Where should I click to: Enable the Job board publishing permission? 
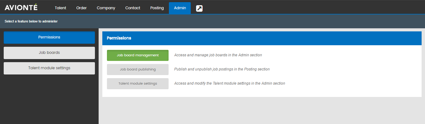coord(138,70)
